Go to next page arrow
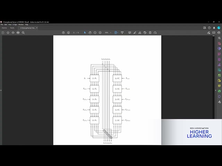Image resolution: width=222 pixels, height=166 pixels. [68, 33]
